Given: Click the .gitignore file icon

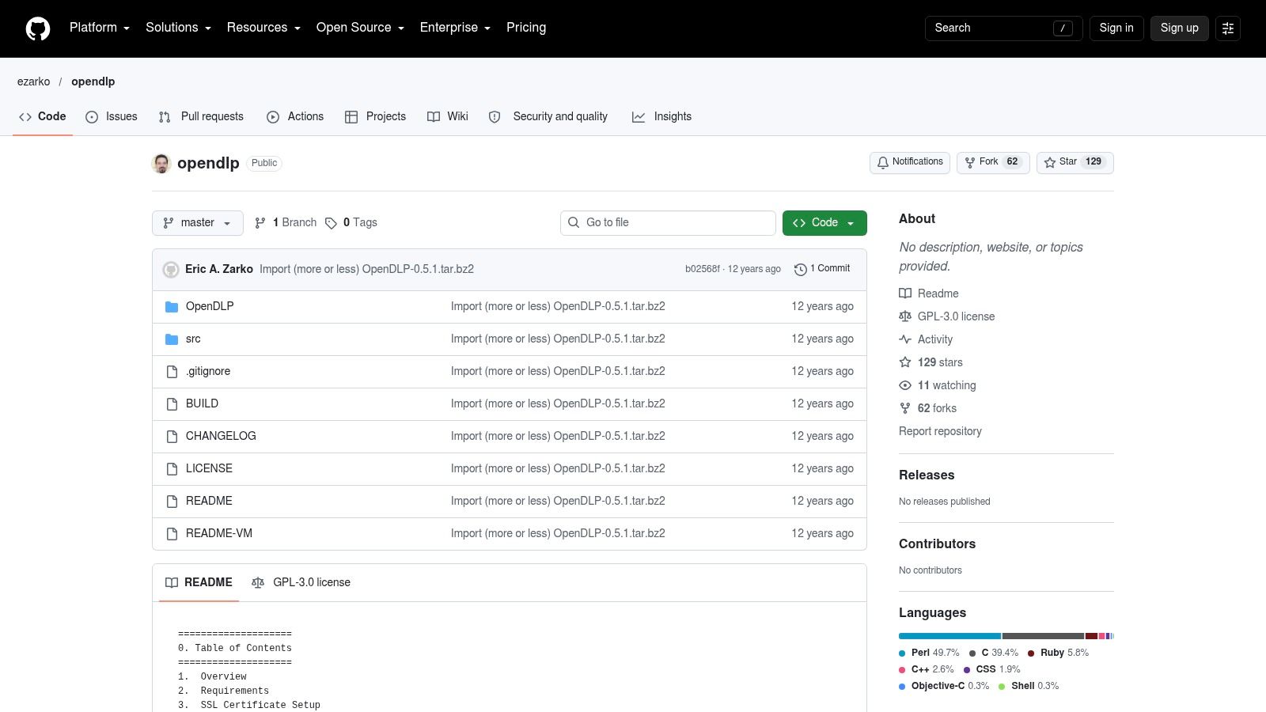Looking at the screenshot, I should [x=172, y=372].
